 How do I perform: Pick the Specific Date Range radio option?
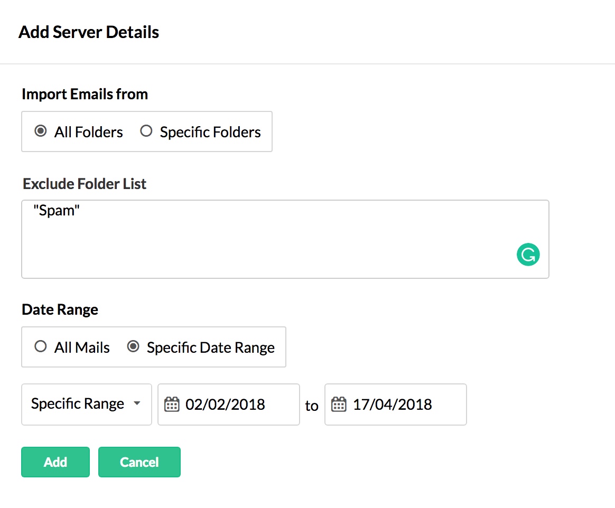click(134, 347)
